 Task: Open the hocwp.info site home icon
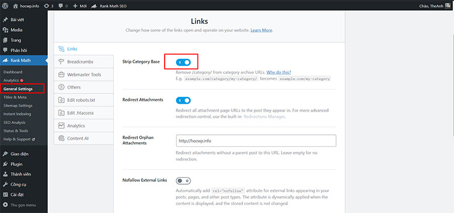coord(16,6)
